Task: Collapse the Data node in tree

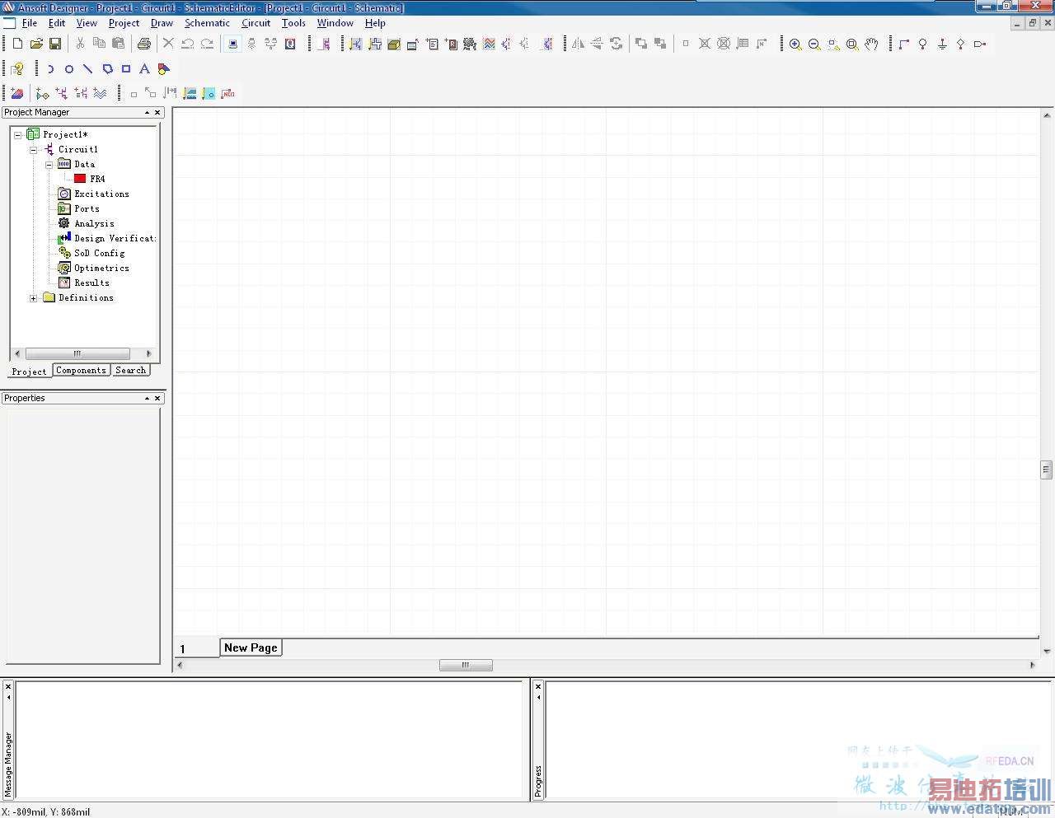Action: (49, 165)
